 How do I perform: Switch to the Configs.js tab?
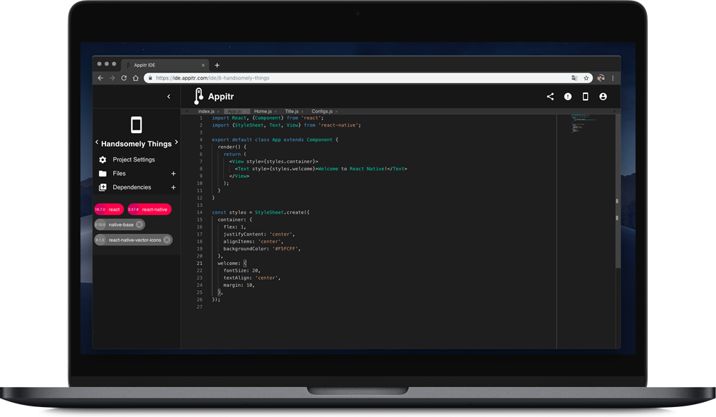(x=322, y=112)
